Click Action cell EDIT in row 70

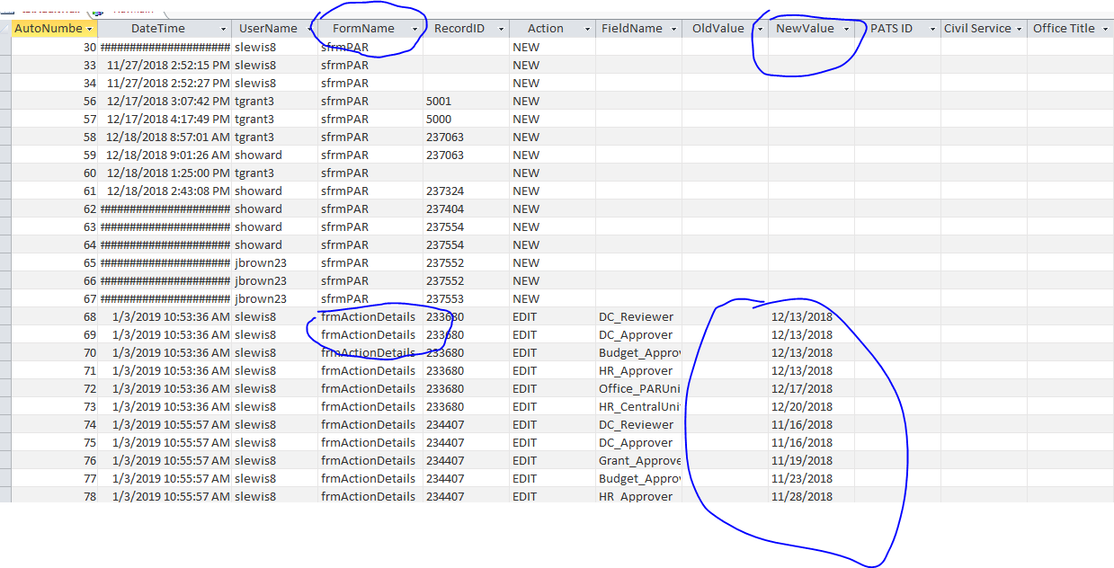point(552,352)
